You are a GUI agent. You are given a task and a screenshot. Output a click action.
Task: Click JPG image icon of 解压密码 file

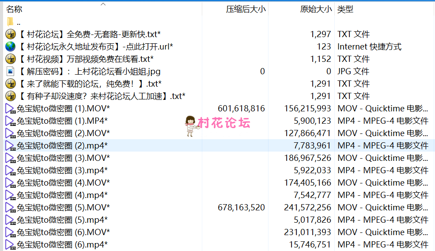(x=10, y=71)
